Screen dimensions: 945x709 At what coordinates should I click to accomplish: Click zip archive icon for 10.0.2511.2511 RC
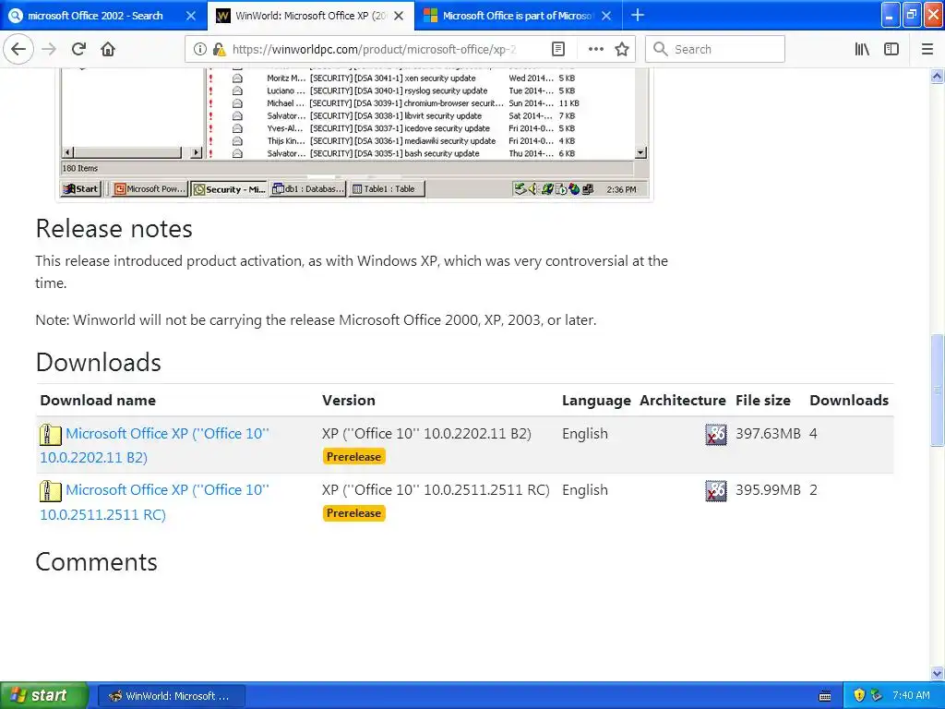51,491
